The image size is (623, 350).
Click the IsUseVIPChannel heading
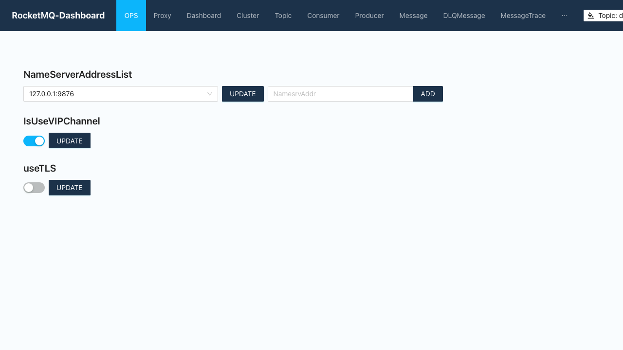click(x=62, y=121)
